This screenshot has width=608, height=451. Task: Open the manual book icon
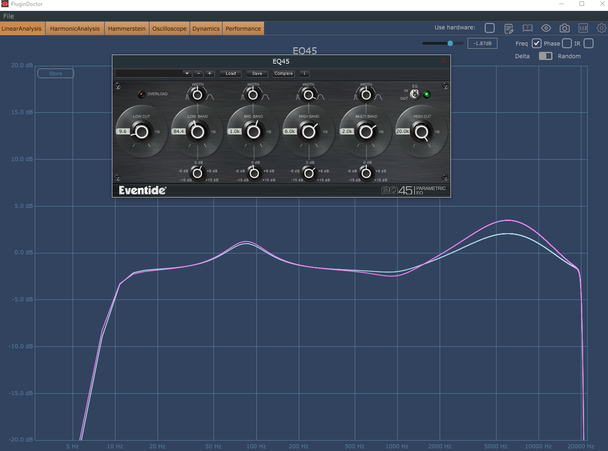[x=528, y=28]
